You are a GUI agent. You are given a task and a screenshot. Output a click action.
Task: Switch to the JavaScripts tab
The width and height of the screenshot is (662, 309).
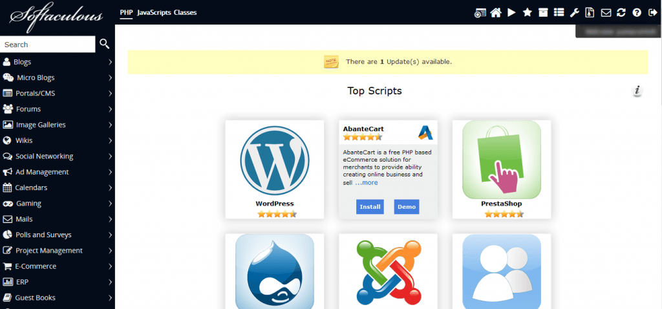coord(154,13)
